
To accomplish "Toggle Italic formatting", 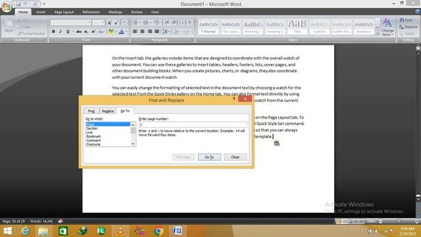I will tap(61, 32).
